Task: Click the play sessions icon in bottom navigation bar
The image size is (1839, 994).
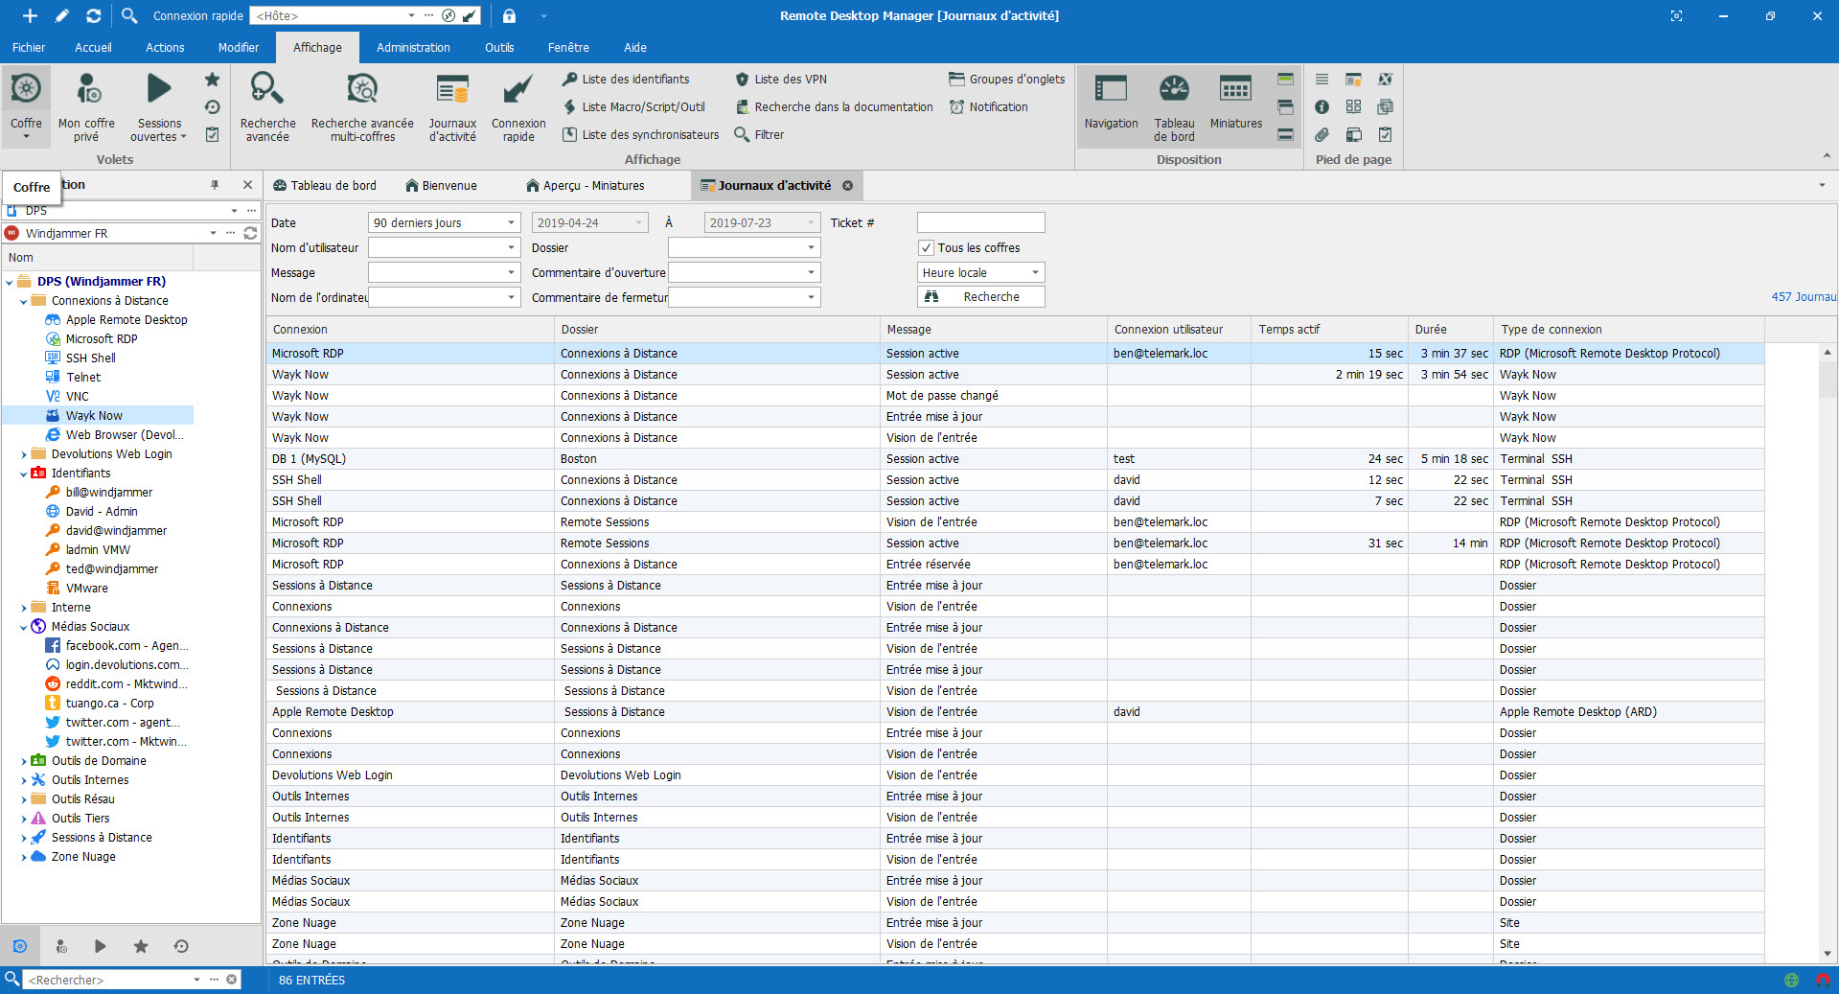Action: (101, 946)
